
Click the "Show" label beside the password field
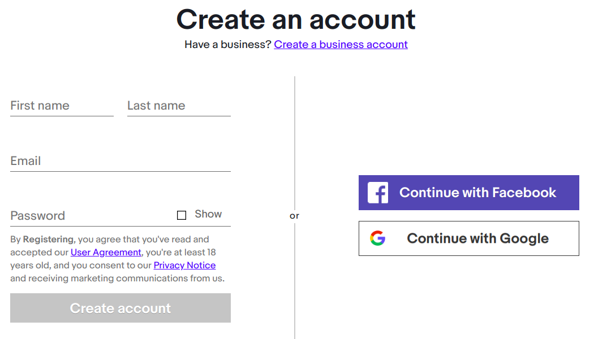[x=208, y=214]
